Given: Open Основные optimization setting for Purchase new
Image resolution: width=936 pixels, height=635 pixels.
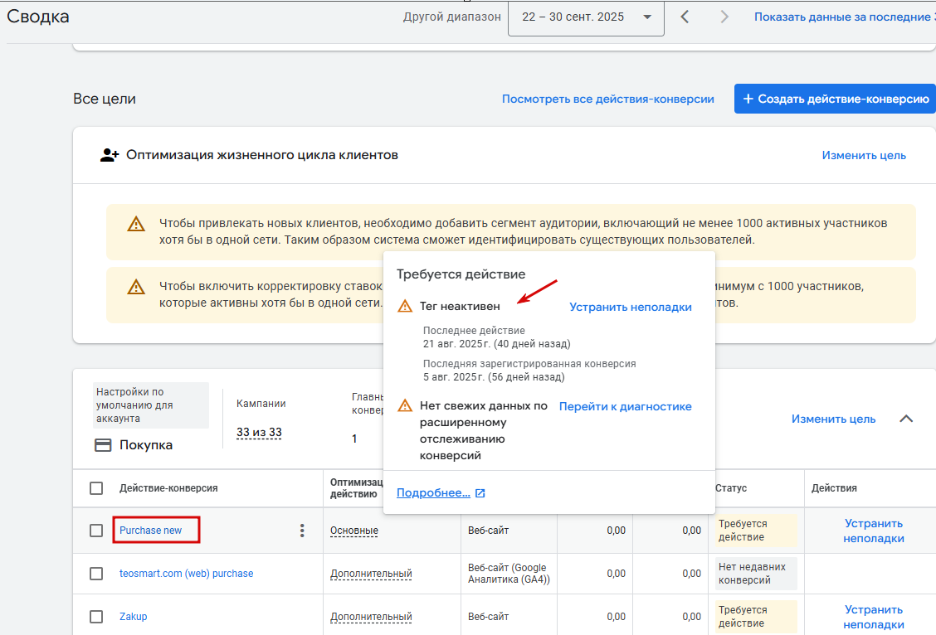Looking at the screenshot, I should pos(354,531).
